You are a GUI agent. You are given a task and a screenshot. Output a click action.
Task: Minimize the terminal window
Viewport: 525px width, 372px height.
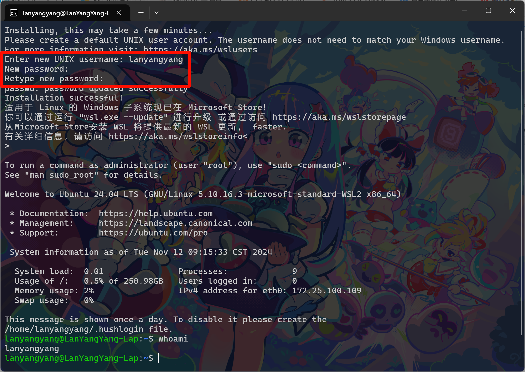464,10
